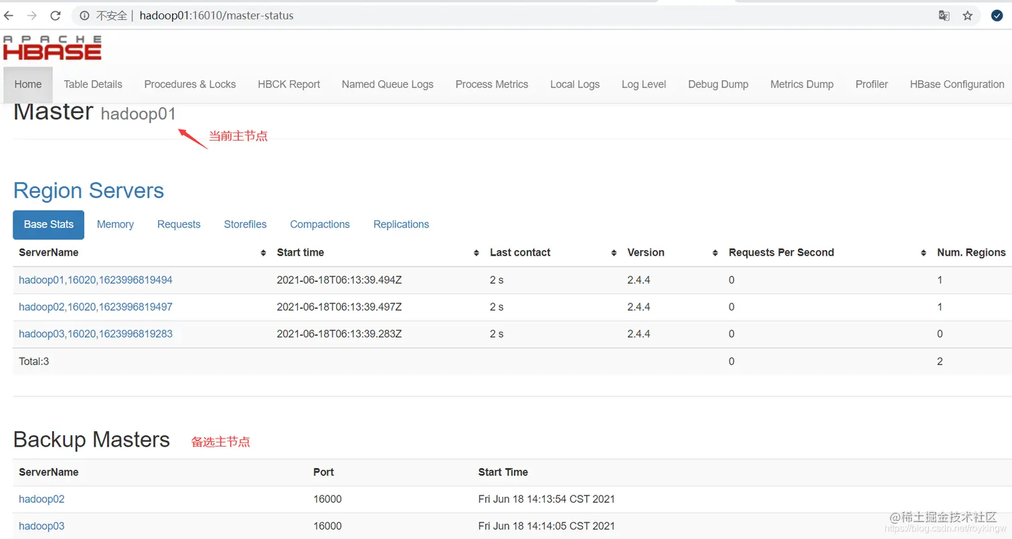Click the browser forward arrow
The image size is (1012, 539).
tap(32, 15)
